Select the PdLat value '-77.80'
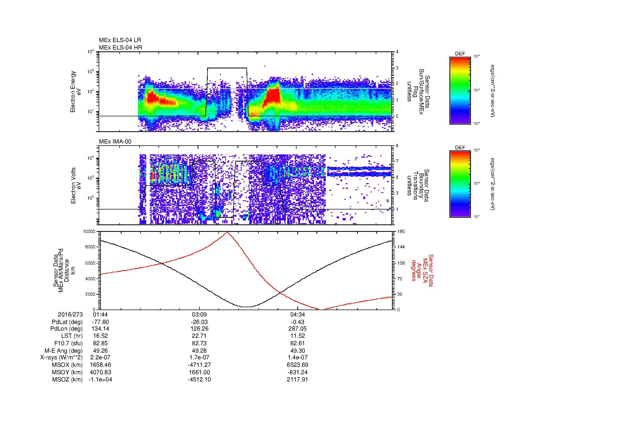The height and width of the screenshot is (440, 622). point(101,322)
